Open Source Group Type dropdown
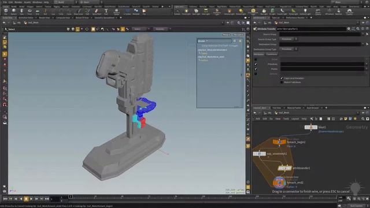370x208 pixels. [288, 39]
